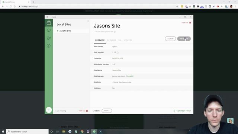Click the CHANGE link beside Site Domain
The image size is (238, 134).
point(130,76)
